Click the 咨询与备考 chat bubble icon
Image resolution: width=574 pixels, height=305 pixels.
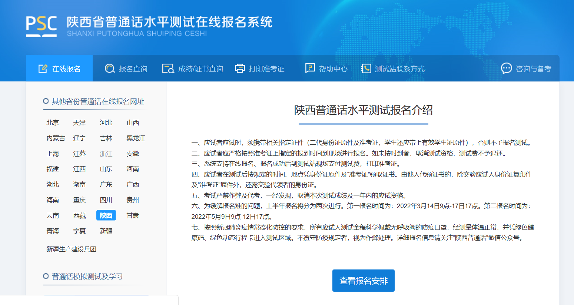[x=506, y=68]
